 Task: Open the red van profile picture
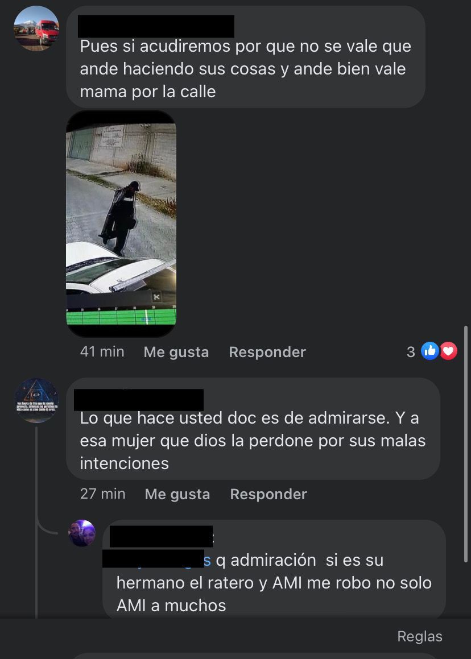tap(36, 28)
